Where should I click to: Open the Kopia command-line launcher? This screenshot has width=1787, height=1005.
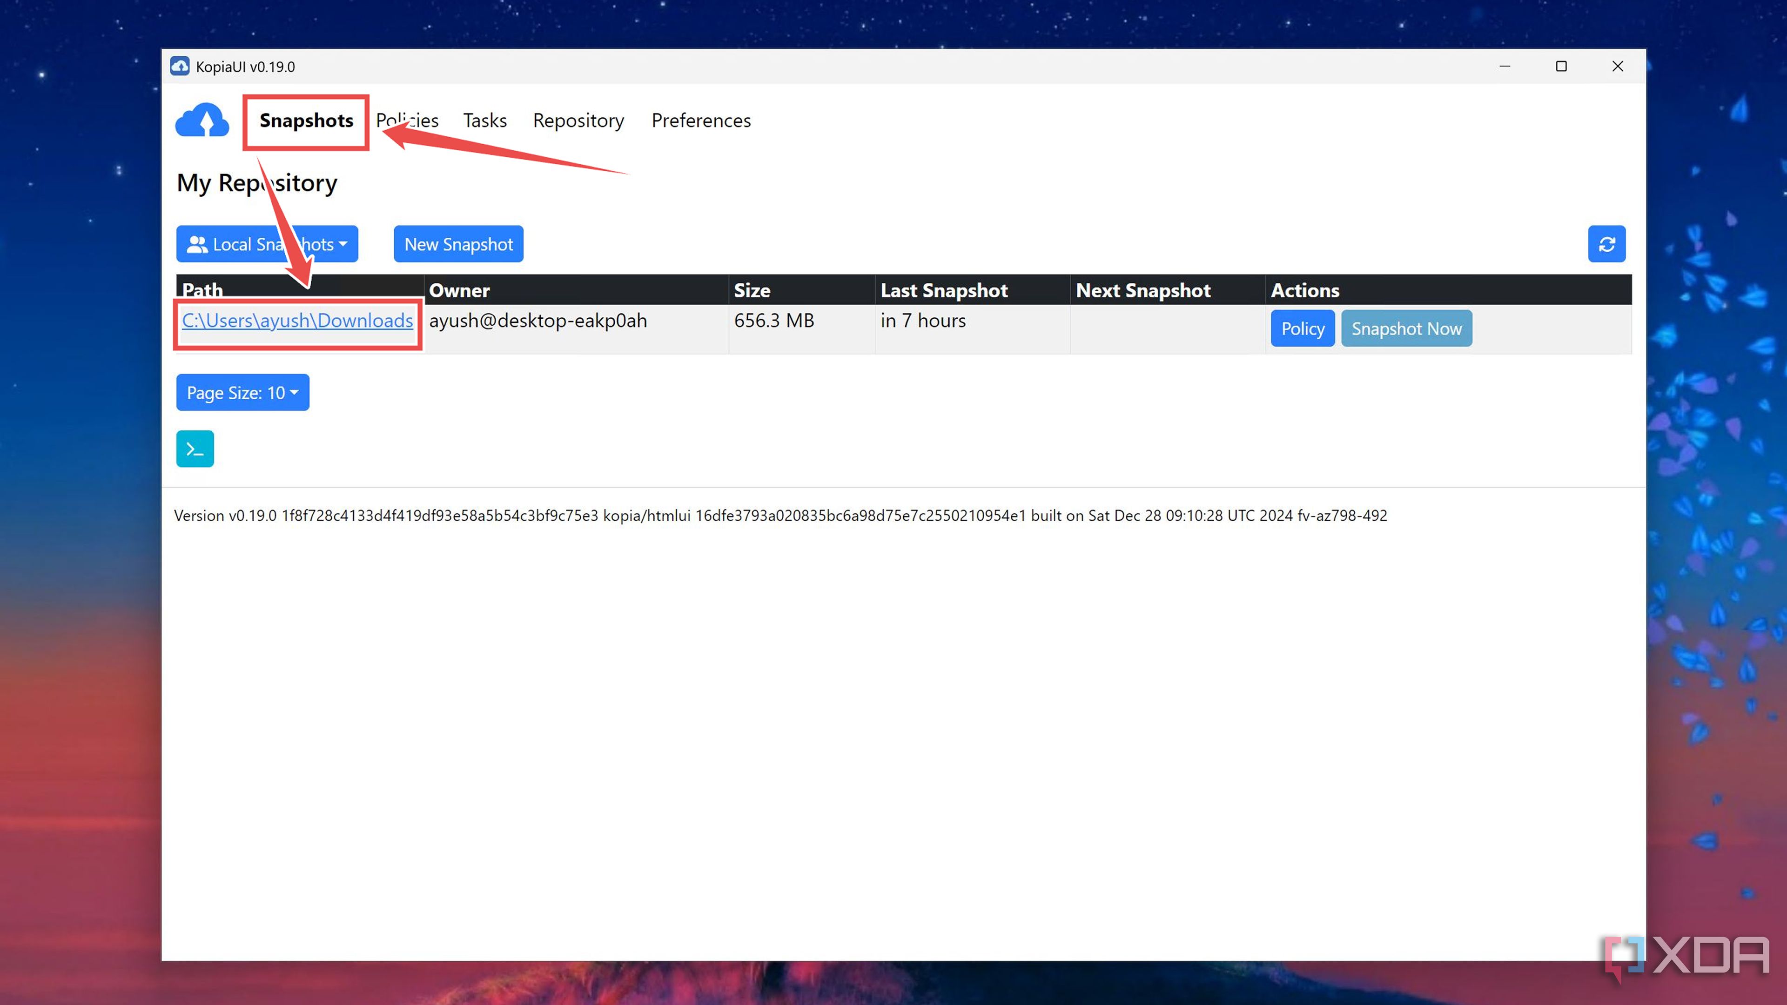click(x=194, y=449)
